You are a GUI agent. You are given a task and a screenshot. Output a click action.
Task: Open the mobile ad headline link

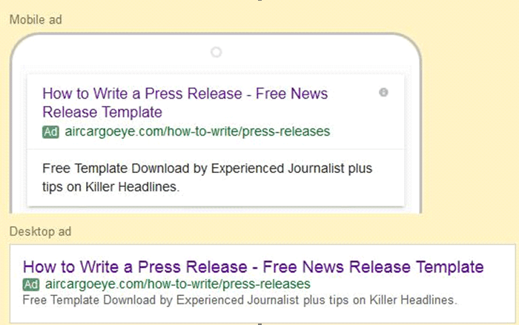coord(185,102)
